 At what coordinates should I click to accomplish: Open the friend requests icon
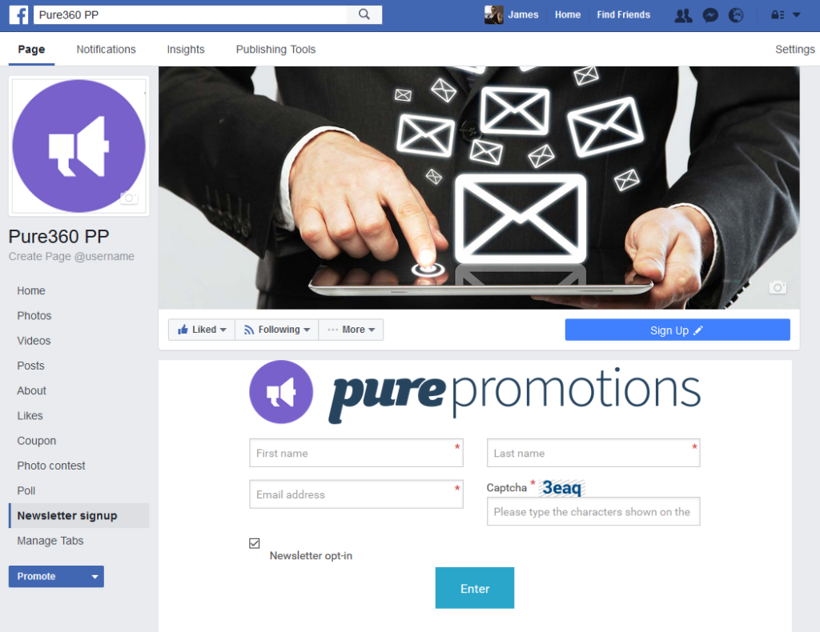click(683, 15)
